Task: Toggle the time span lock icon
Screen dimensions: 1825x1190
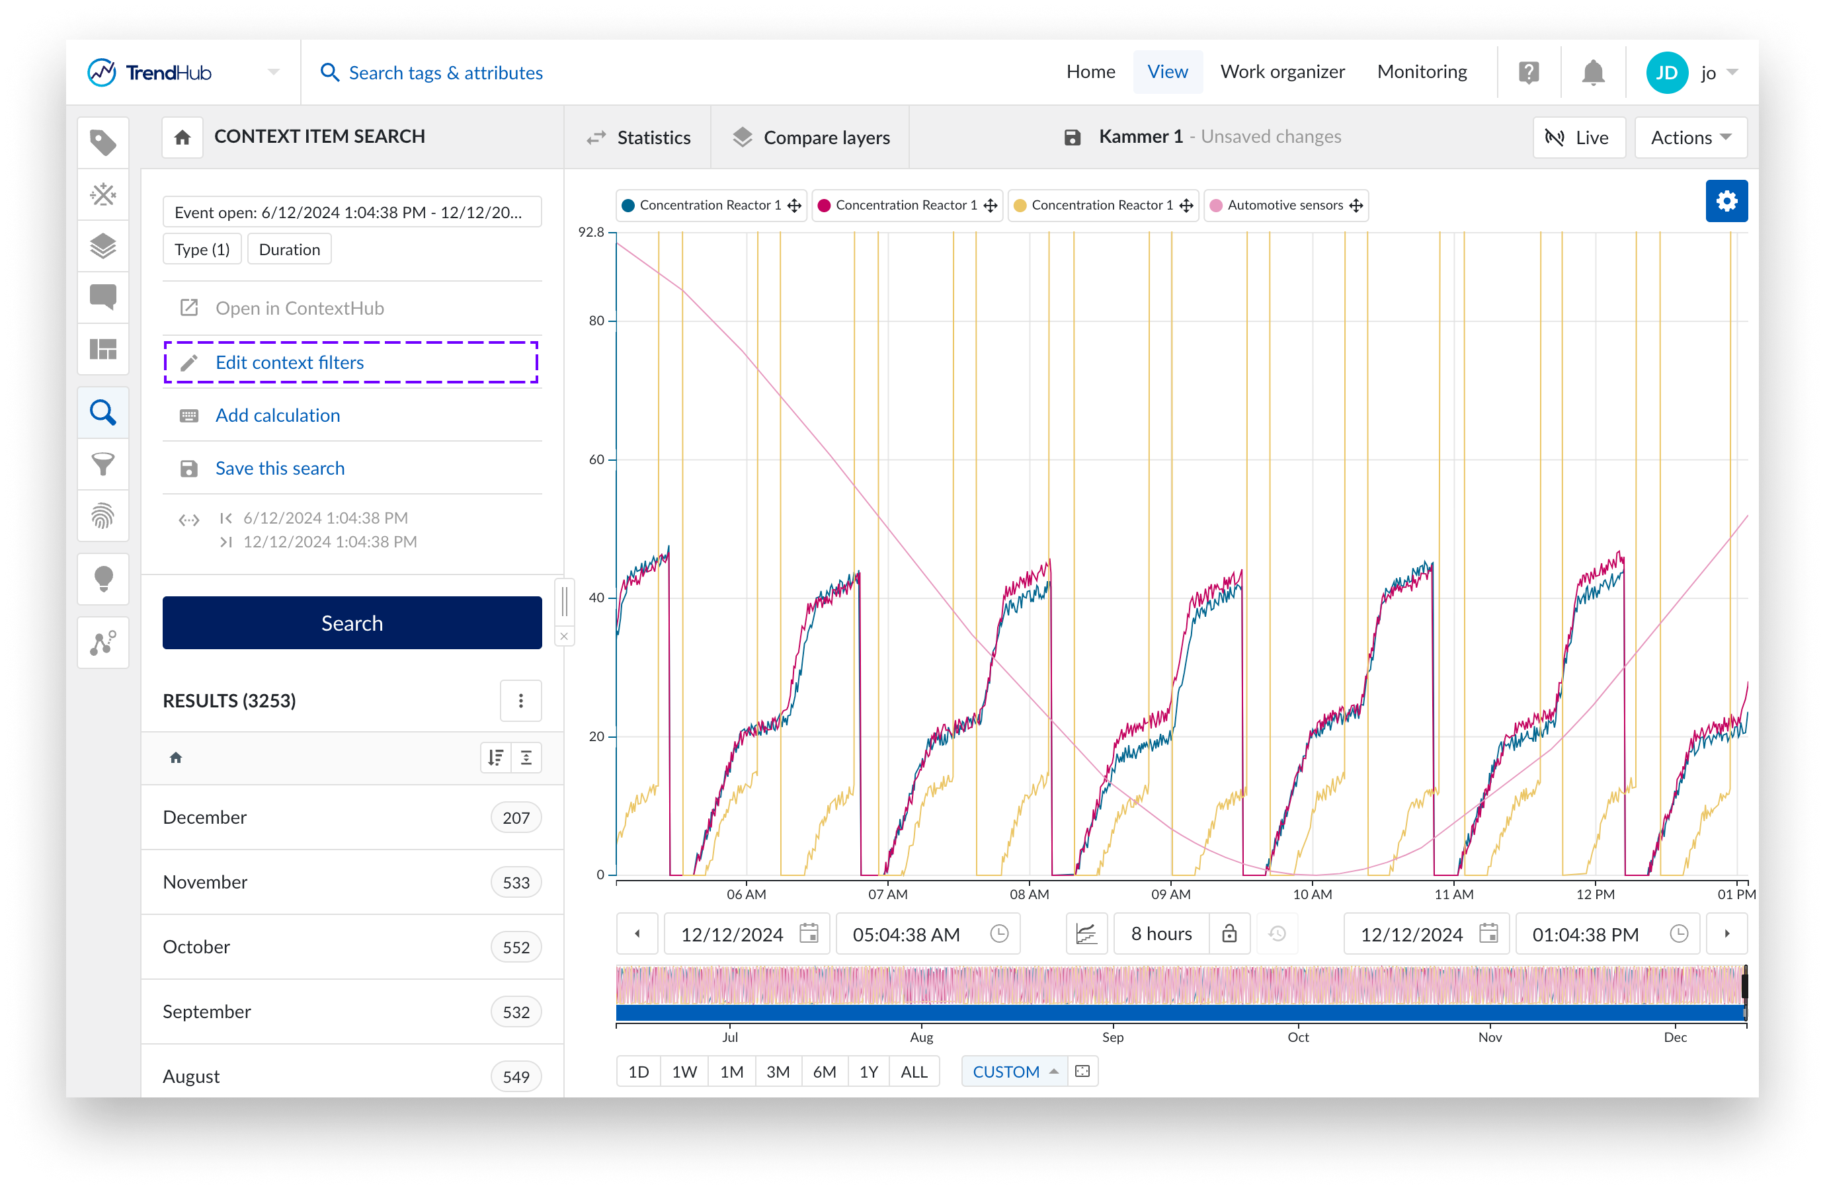Action: (x=1229, y=933)
